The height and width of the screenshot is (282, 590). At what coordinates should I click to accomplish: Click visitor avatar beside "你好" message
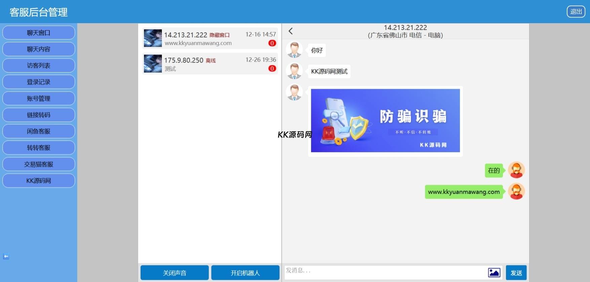pyautogui.click(x=294, y=50)
